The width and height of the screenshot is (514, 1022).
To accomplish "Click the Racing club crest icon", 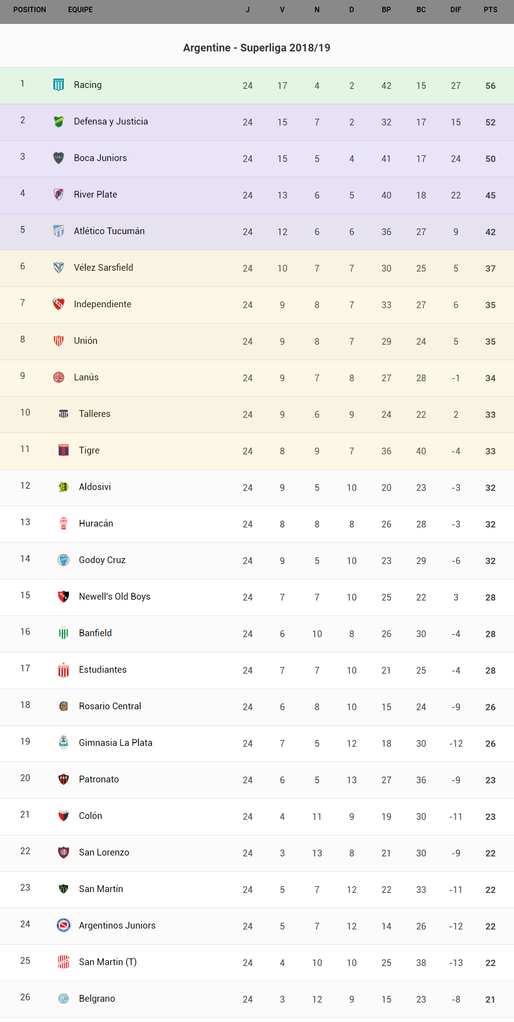I will click(59, 85).
